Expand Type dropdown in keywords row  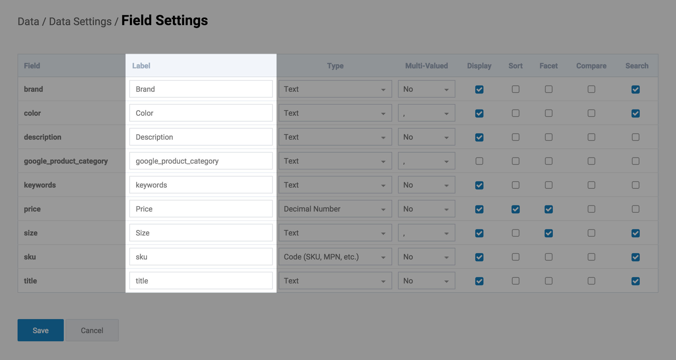pos(335,185)
